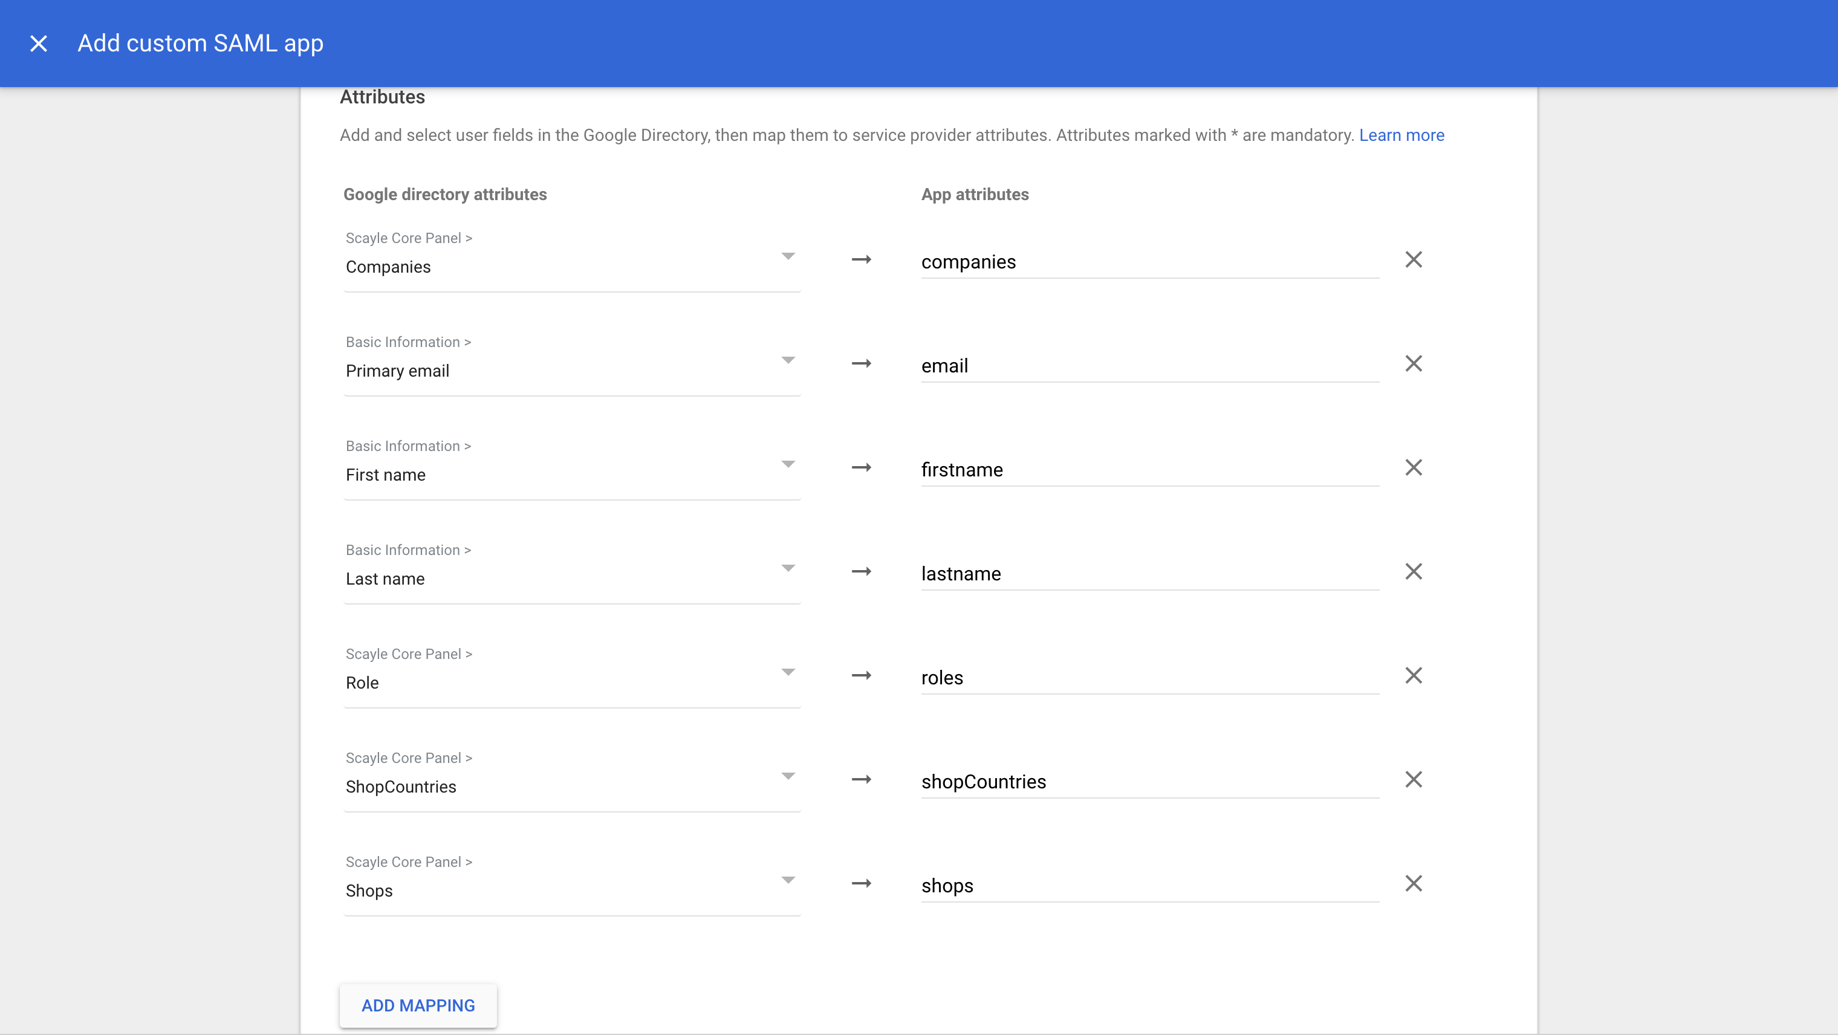Viewport: 1838px width, 1035px height.
Task: Delete the email mapping row
Action: pyautogui.click(x=1413, y=364)
